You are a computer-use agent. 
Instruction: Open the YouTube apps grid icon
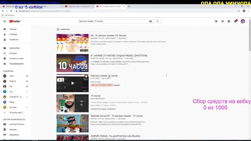[222, 21]
